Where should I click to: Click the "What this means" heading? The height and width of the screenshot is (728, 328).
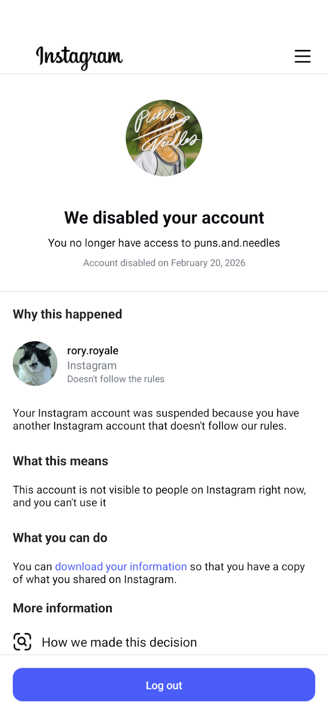tap(61, 461)
